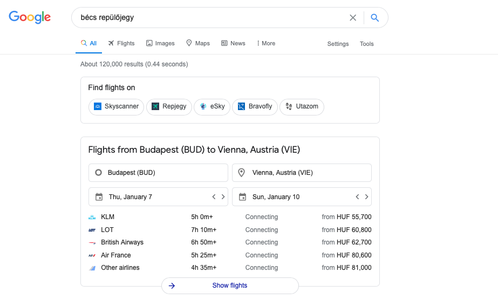Screen dimensions: 498x299
Task: Find flights on Skyscanner
Action: click(116, 106)
